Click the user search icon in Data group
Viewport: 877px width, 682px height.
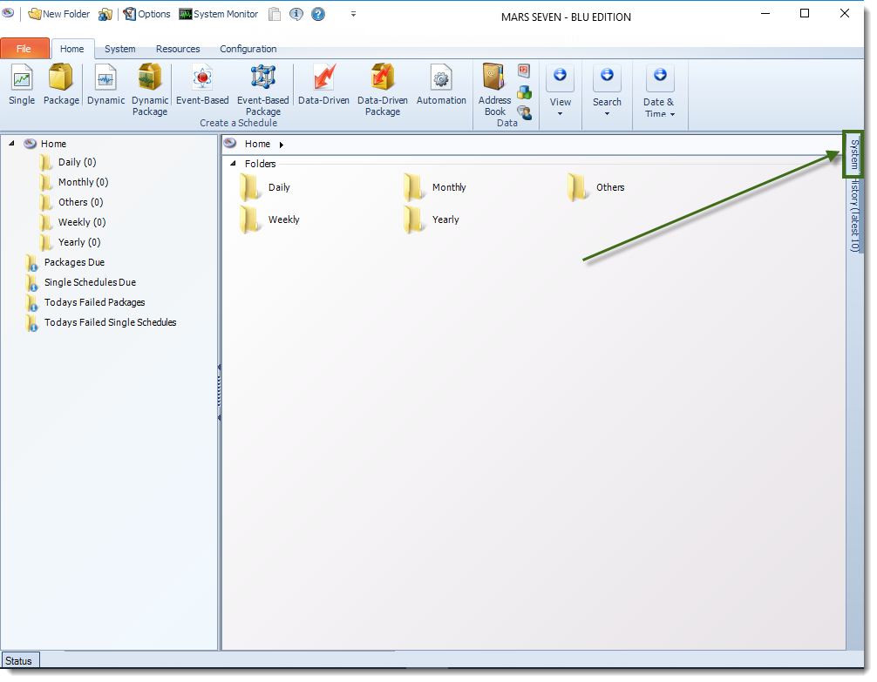click(524, 113)
